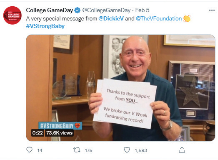218x160 pixels.
Task: Click the retweet arrows icon
Action: click(x=77, y=150)
